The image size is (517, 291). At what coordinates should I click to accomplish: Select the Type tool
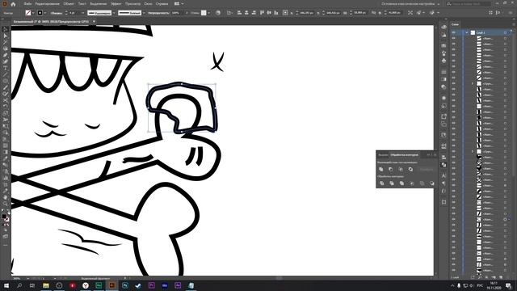coord(6,68)
